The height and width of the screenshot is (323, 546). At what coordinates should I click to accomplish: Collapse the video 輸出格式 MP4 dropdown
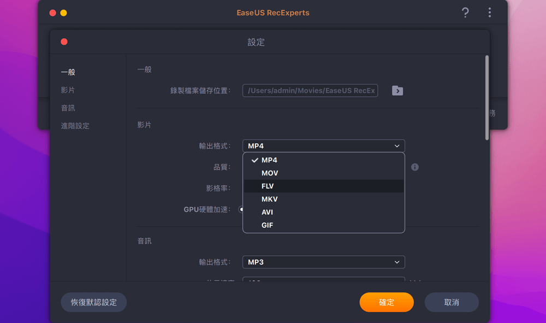(x=323, y=145)
